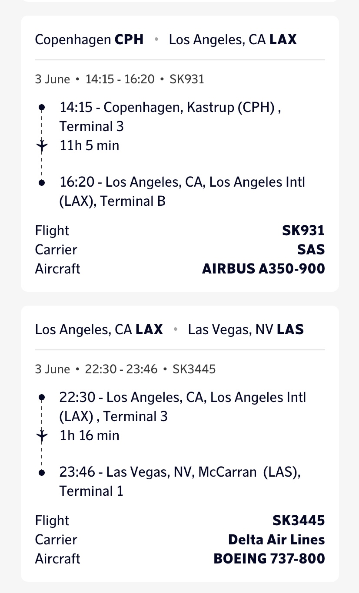Tap the Las Vegas, NV LAS destination header
This screenshot has width=359, height=593.
tap(246, 330)
